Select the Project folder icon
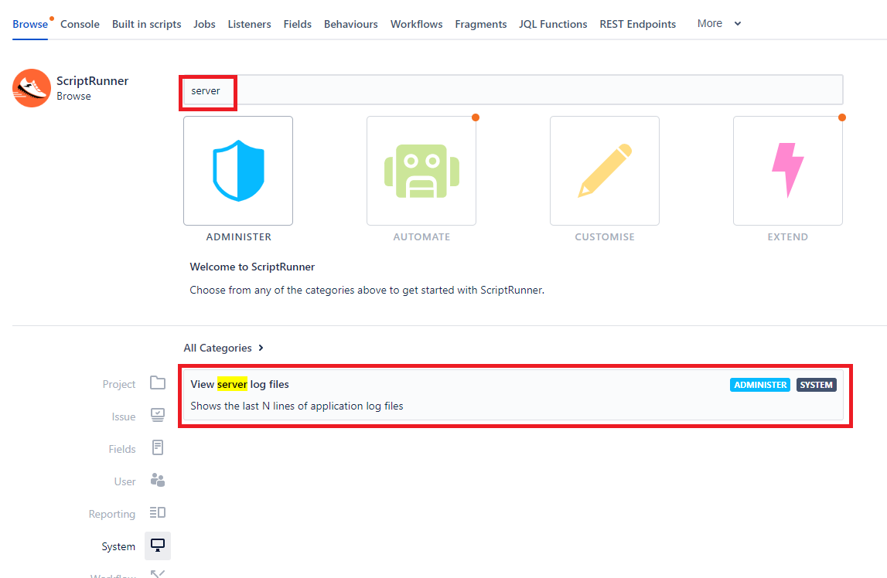 (158, 383)
